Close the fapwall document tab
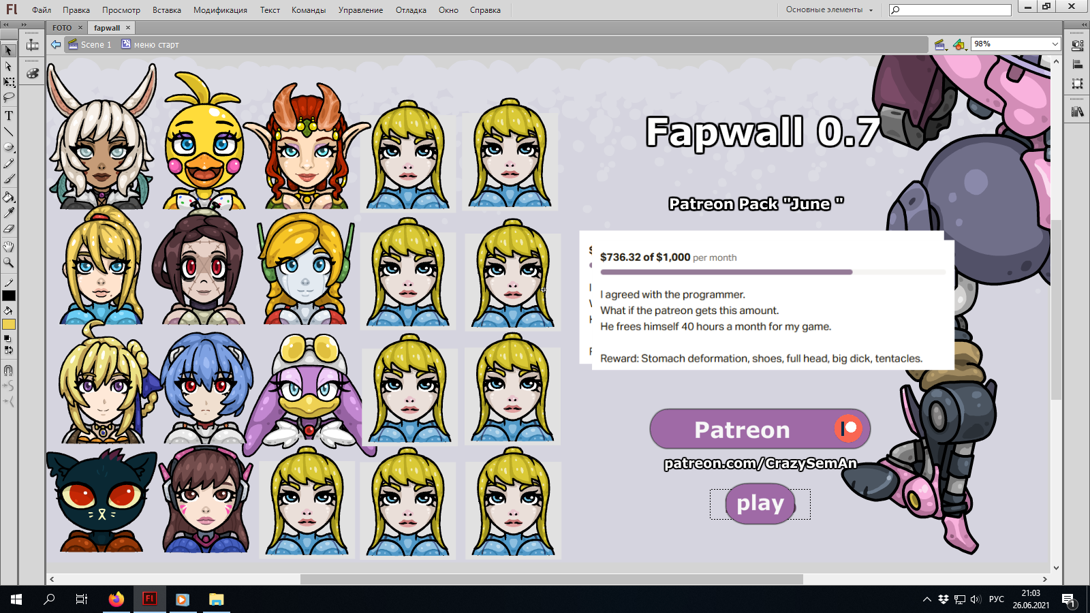The height and width of the screenshot is (613, 1090). pos(128,28)
